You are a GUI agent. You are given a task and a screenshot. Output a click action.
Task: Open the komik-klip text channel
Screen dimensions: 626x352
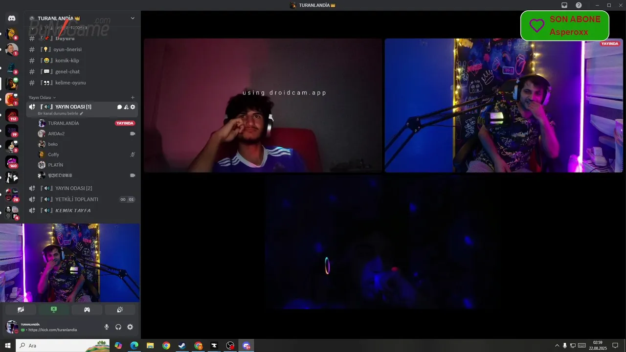(82, 61)
